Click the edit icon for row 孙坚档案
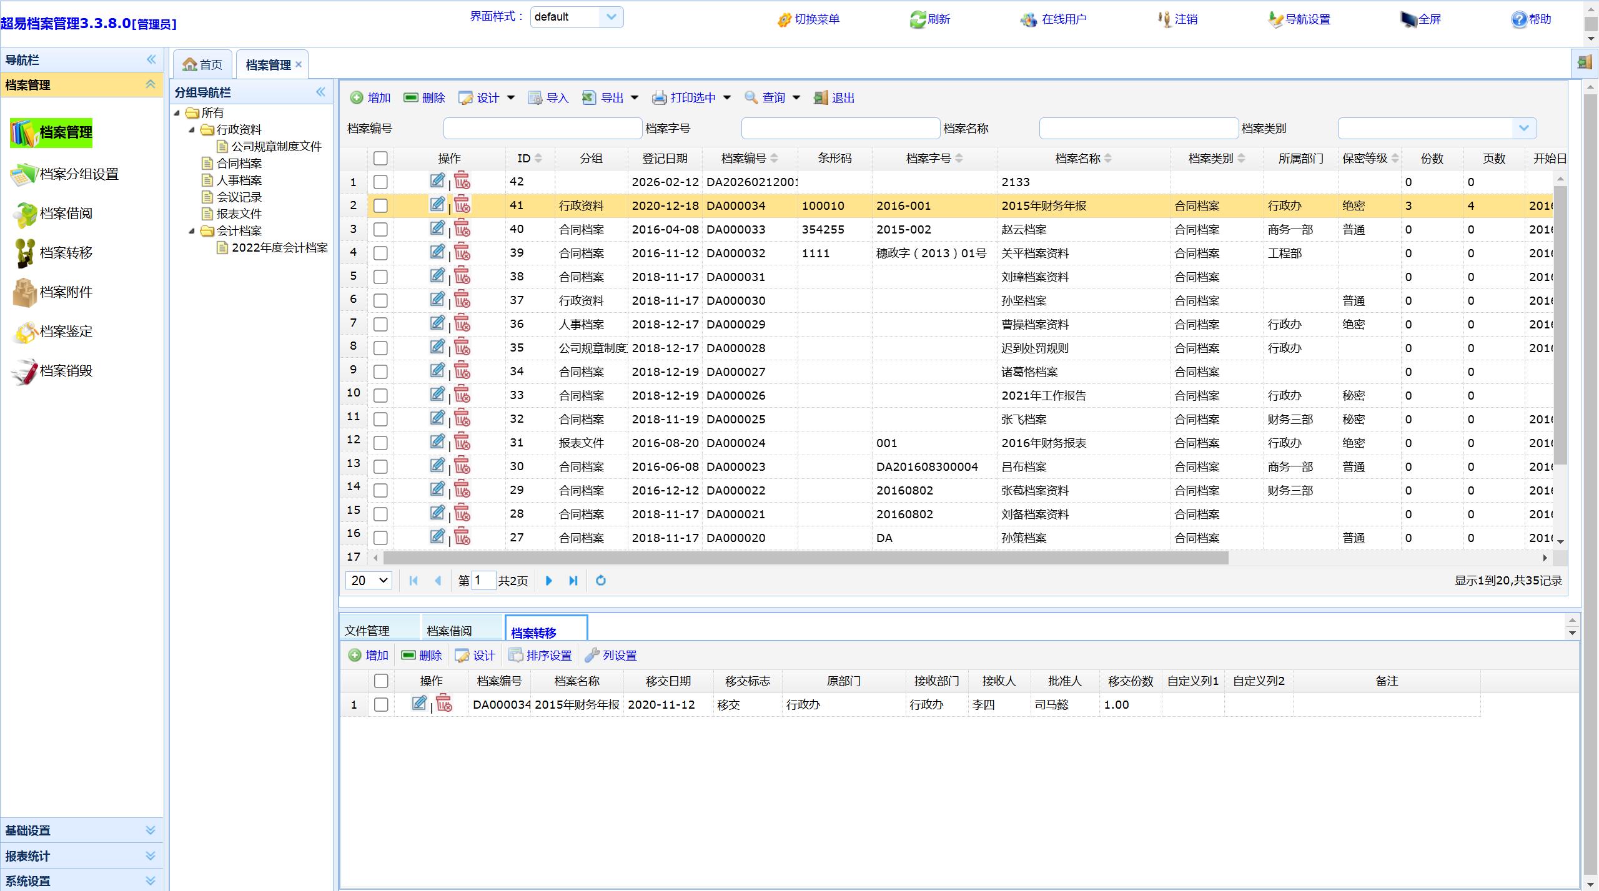 tap(437, 300)
